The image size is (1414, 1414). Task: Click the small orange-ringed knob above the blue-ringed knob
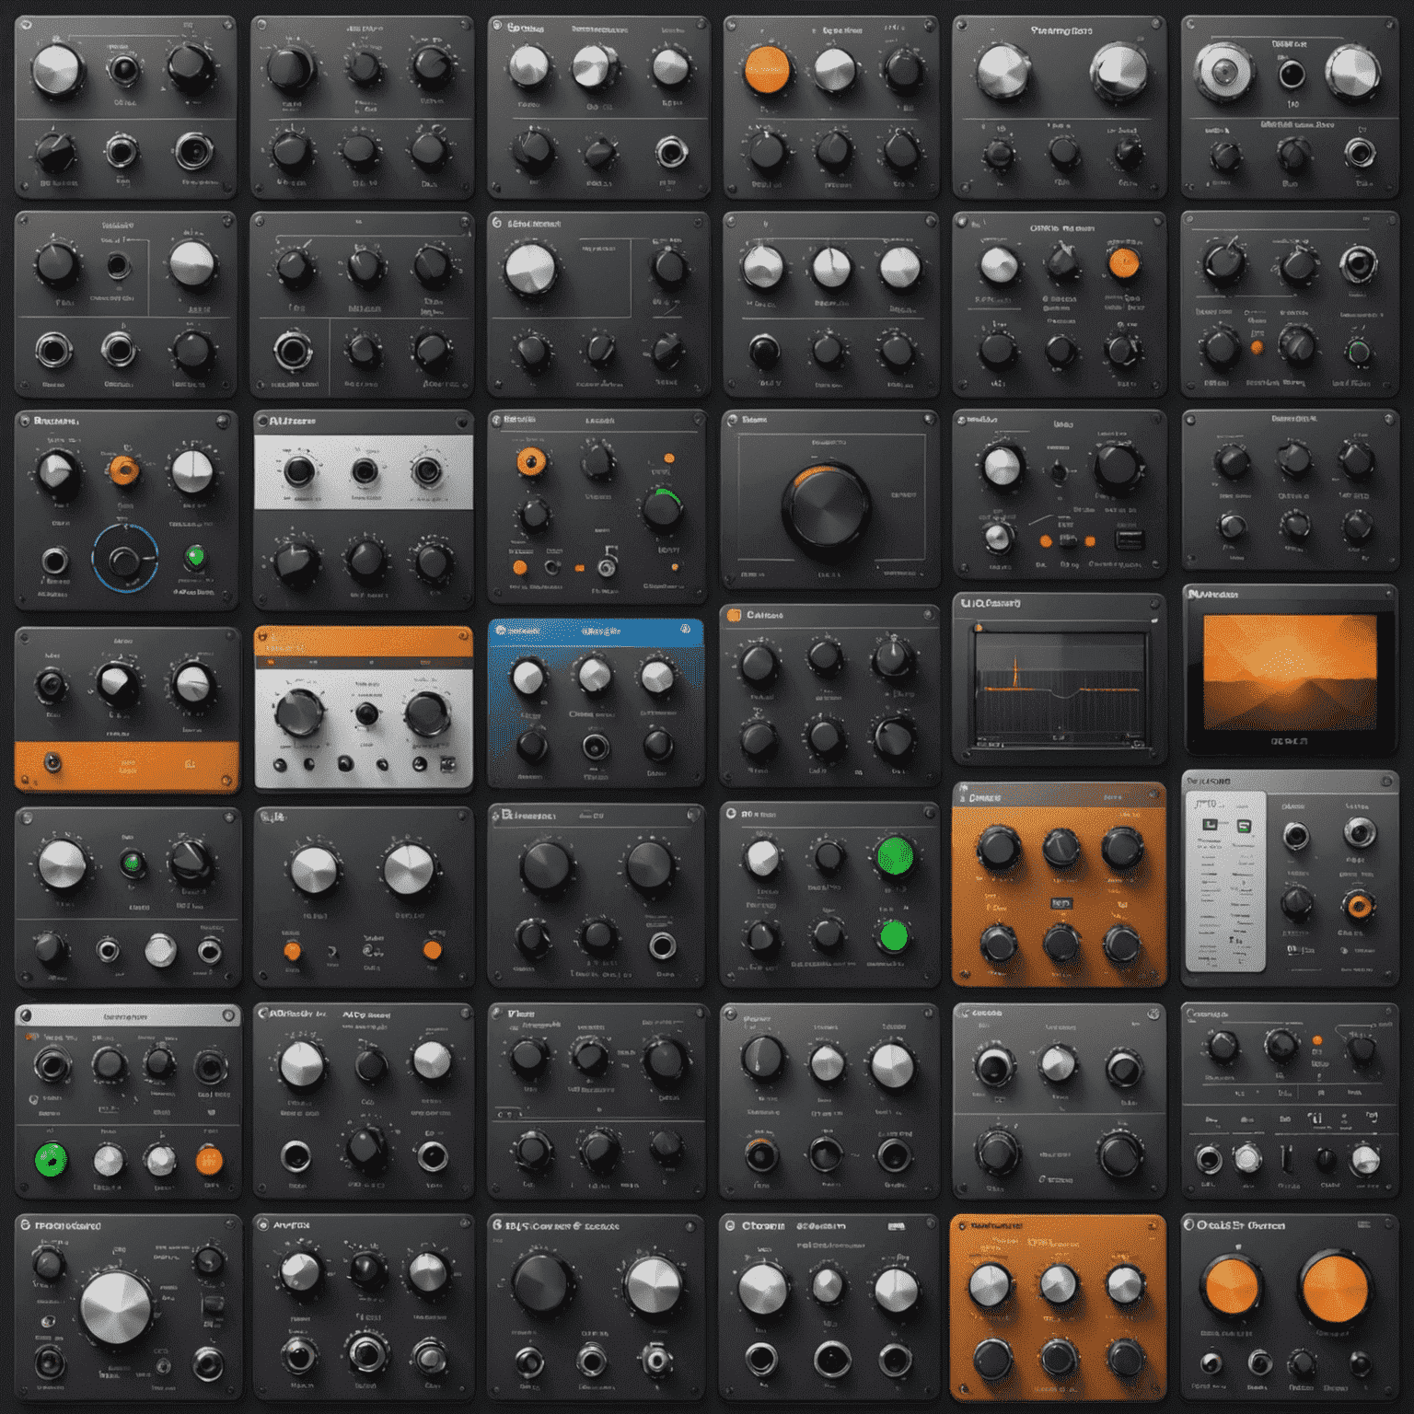pyautogui.click(x=124, y=470)
